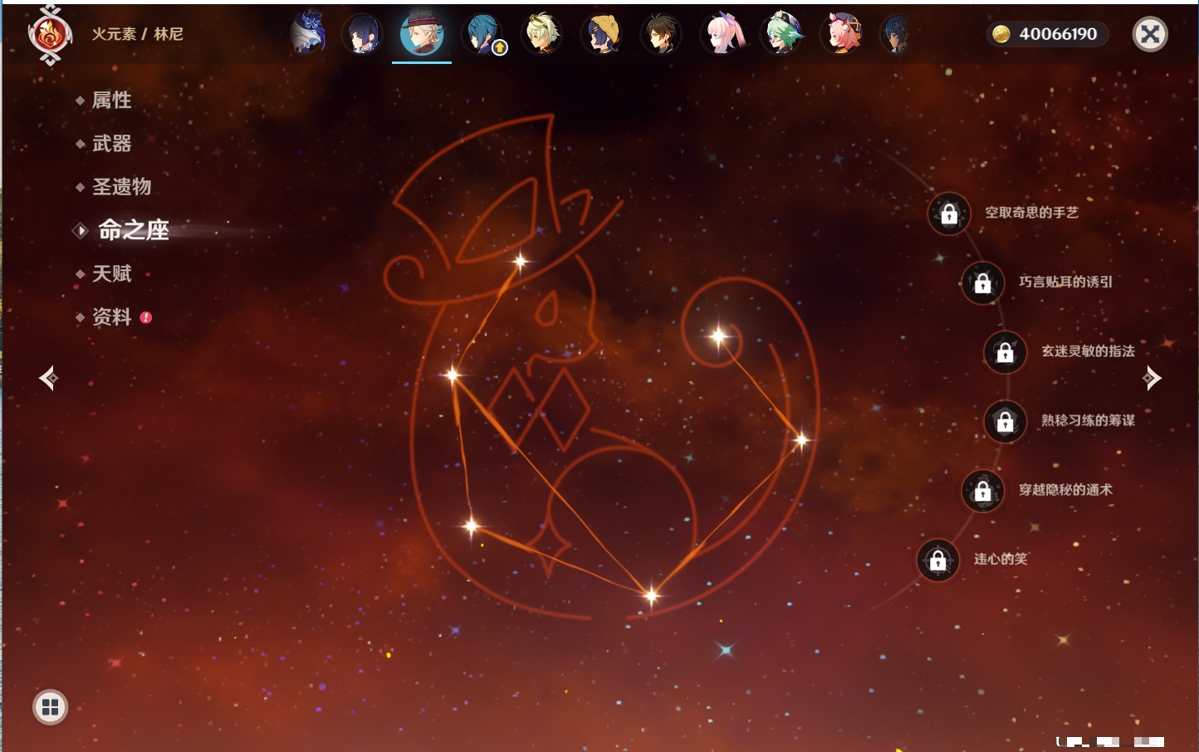1199x752 pixels.
Task: Select the brown-haired Zhongli avatar
Action: (661, 34)
